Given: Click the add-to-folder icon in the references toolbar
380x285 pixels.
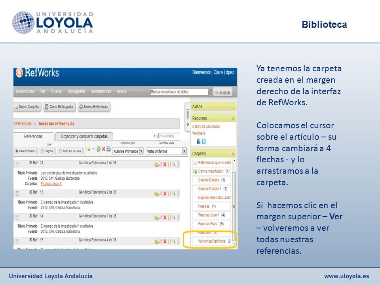Looking at the screenshot, I should [x=88, y=149].
